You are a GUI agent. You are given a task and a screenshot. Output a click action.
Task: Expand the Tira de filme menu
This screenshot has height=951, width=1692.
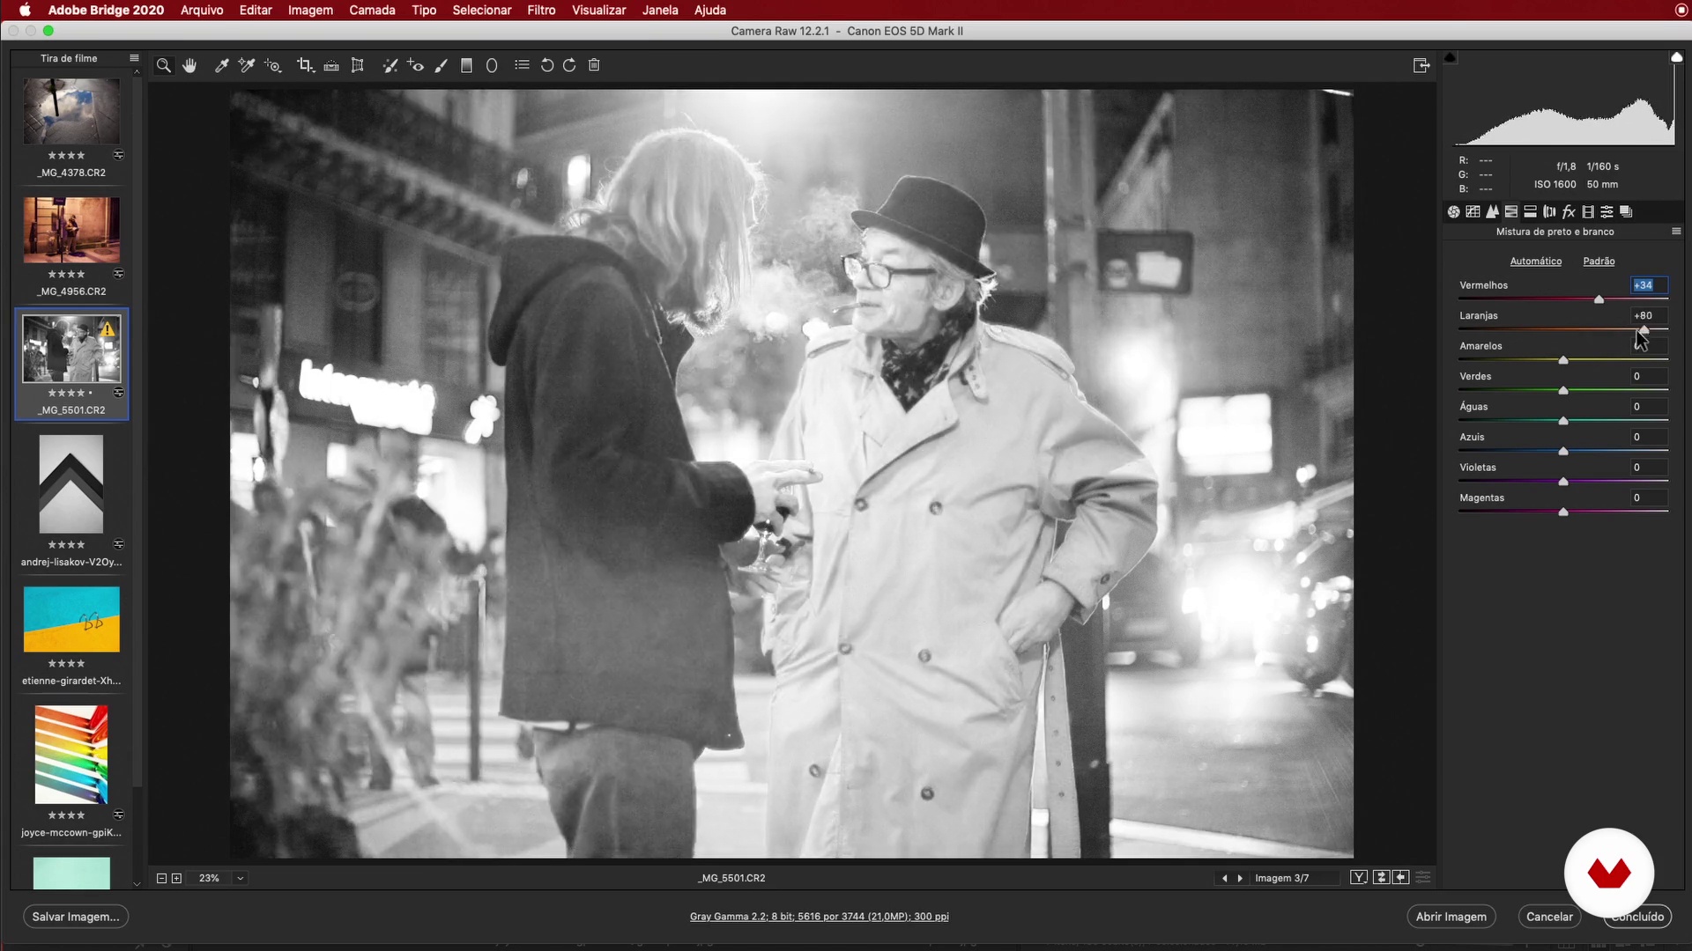click(x=134, y=58)
